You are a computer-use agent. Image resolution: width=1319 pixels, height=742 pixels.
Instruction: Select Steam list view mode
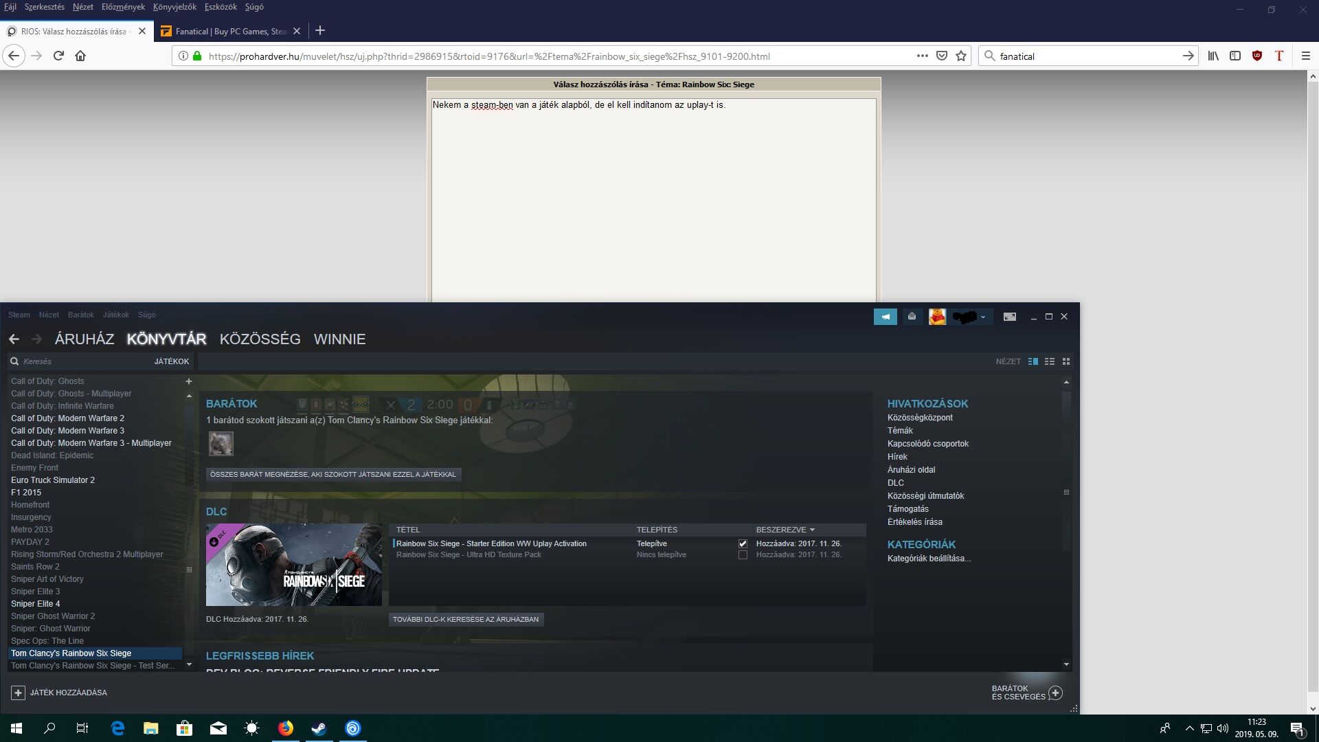click(1050, 361)
